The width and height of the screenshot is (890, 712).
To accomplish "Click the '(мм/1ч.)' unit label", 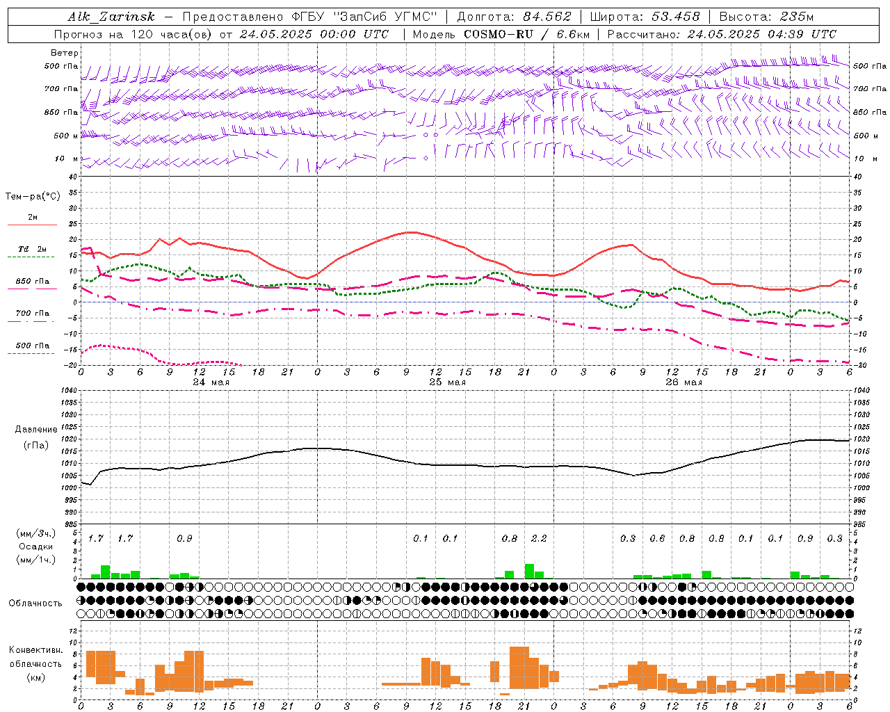I will [x=36, y=560].
